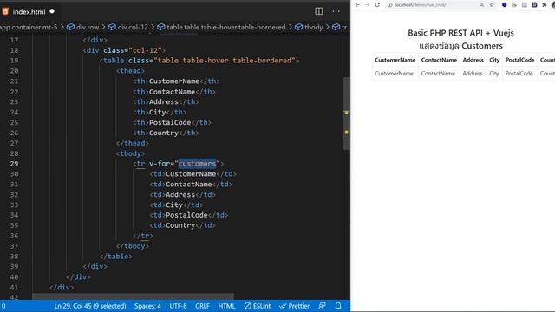Click the zoom magnifier icon in address bar
The height and width of the screenshot is (312, 555).
(x=482, y=4)
